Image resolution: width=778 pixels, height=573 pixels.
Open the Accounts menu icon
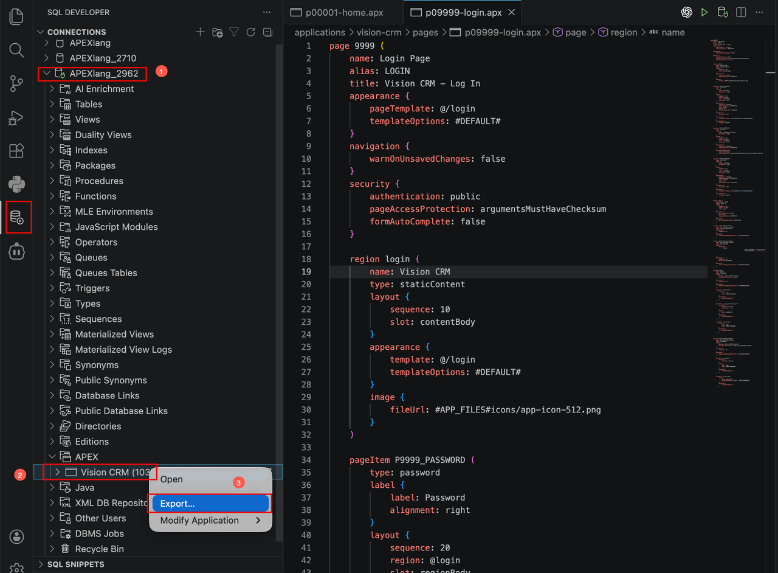coord(17,537)
